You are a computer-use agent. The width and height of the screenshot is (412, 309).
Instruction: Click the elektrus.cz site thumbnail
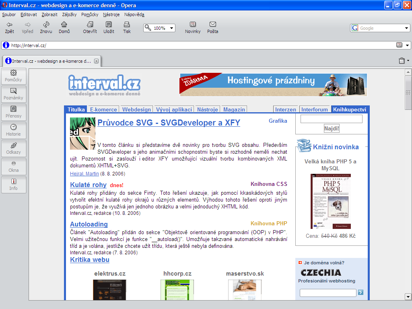[109, 290]
